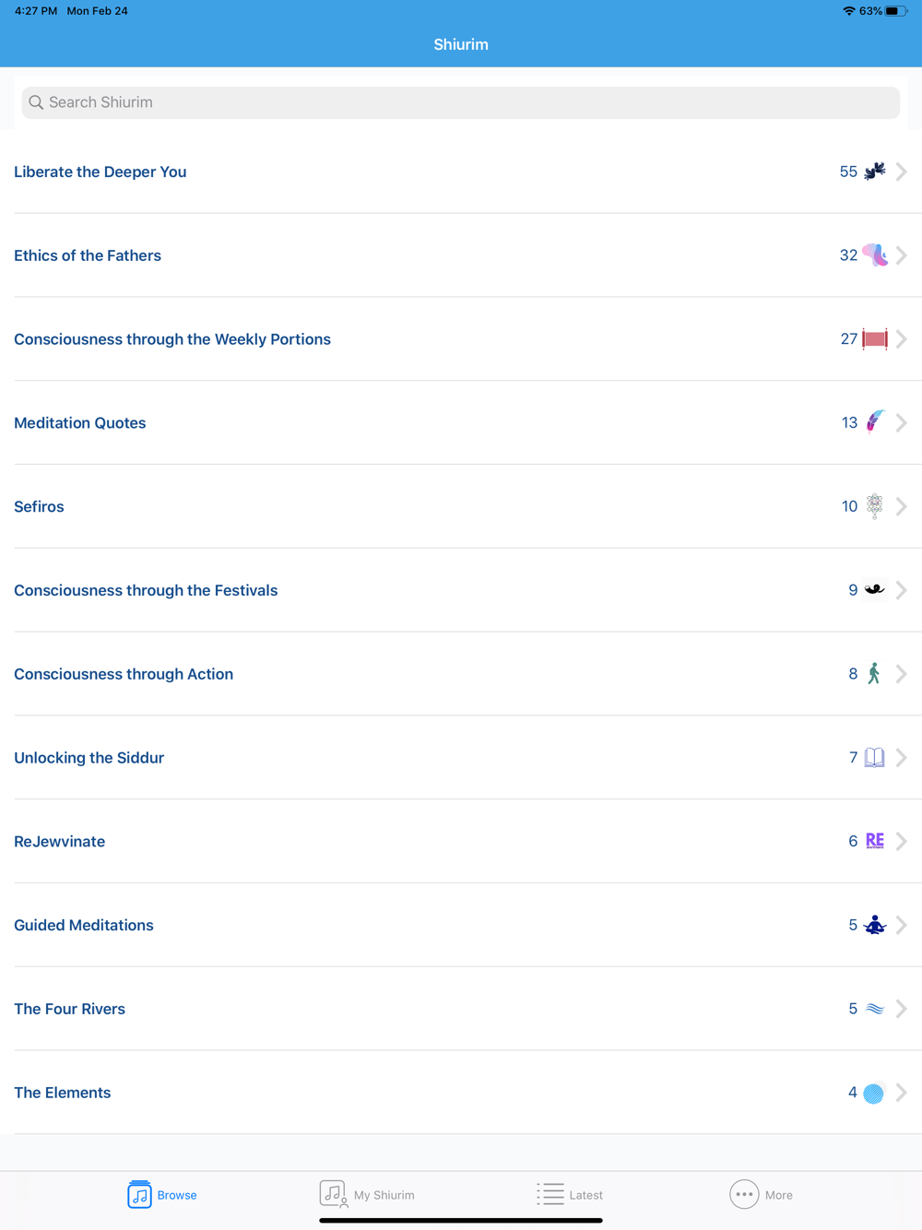
Task: Tap the seated meditator icon for Guided Meditations
Action: [x=874, y=925]
